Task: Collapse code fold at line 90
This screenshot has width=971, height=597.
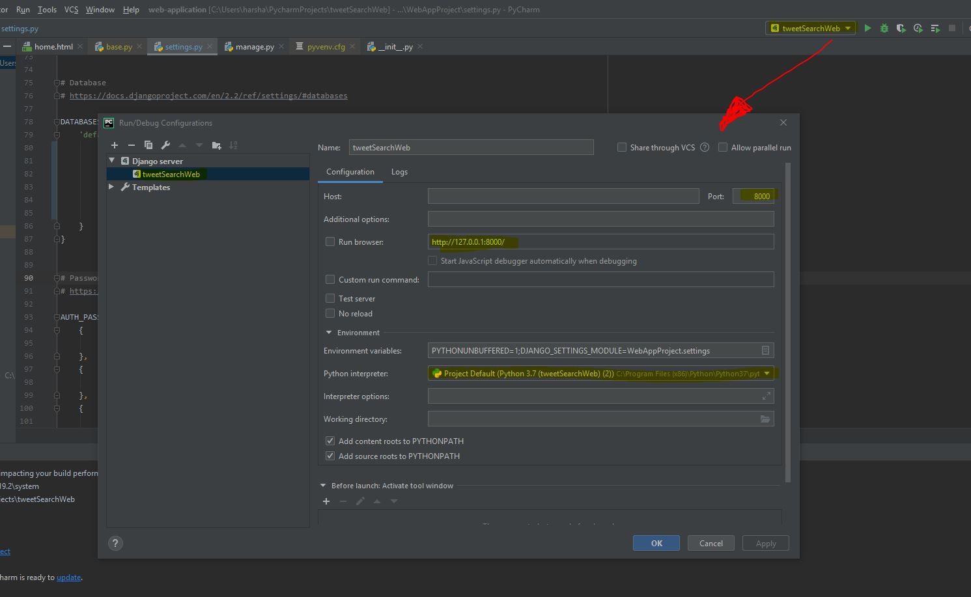Action: pos(57,278)
